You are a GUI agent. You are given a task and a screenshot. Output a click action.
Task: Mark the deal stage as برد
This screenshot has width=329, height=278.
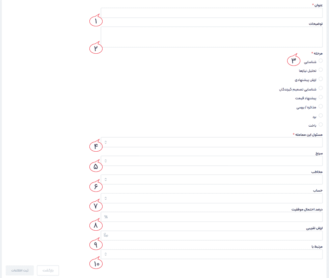click(321, 116)
